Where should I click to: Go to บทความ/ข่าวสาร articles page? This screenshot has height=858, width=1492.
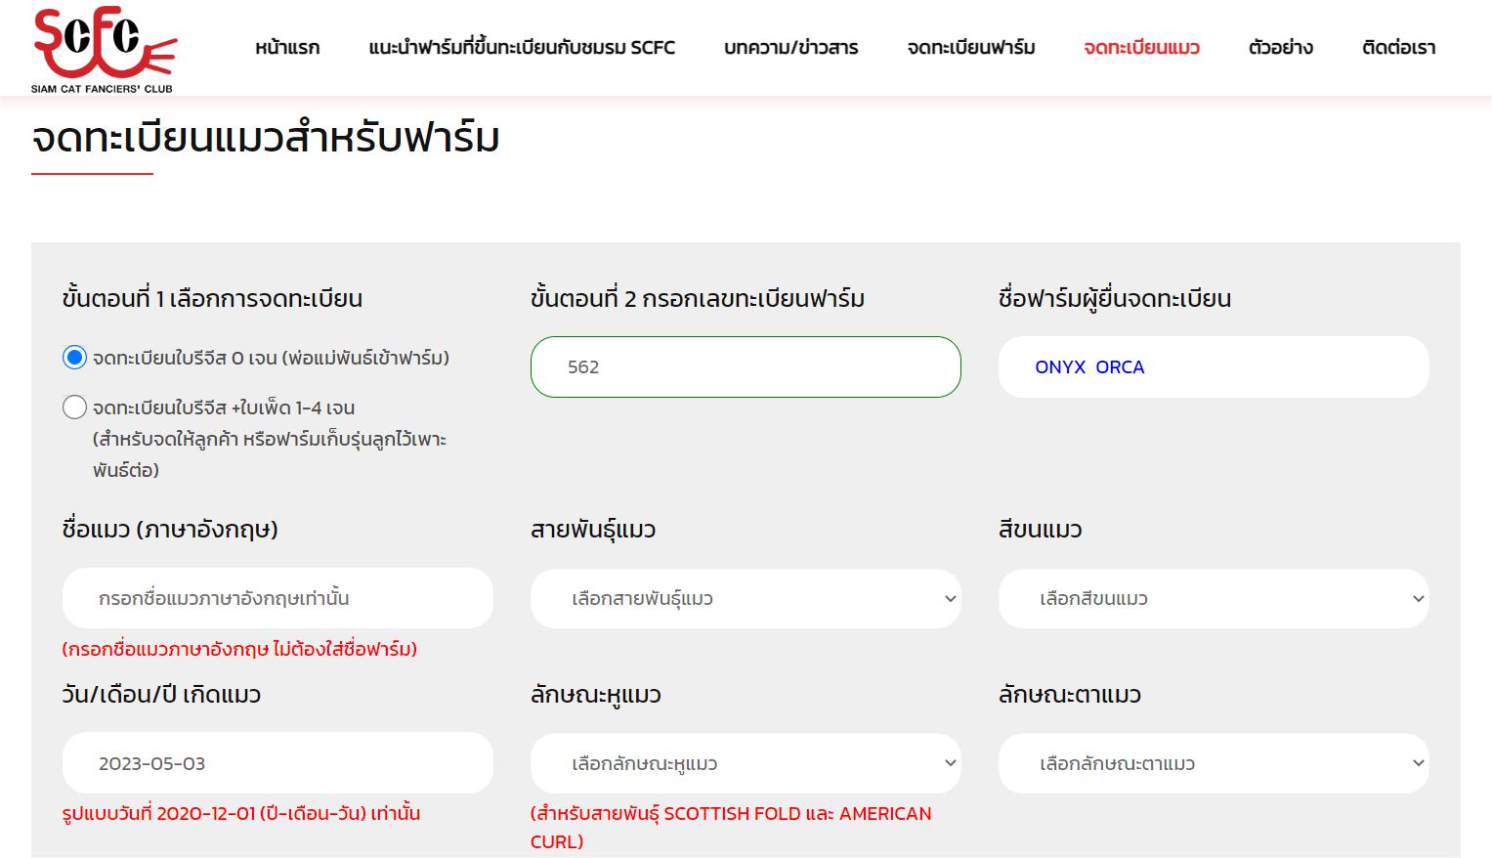pos(790,48)
